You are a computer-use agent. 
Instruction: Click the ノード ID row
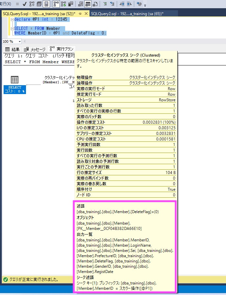point(126,195)
